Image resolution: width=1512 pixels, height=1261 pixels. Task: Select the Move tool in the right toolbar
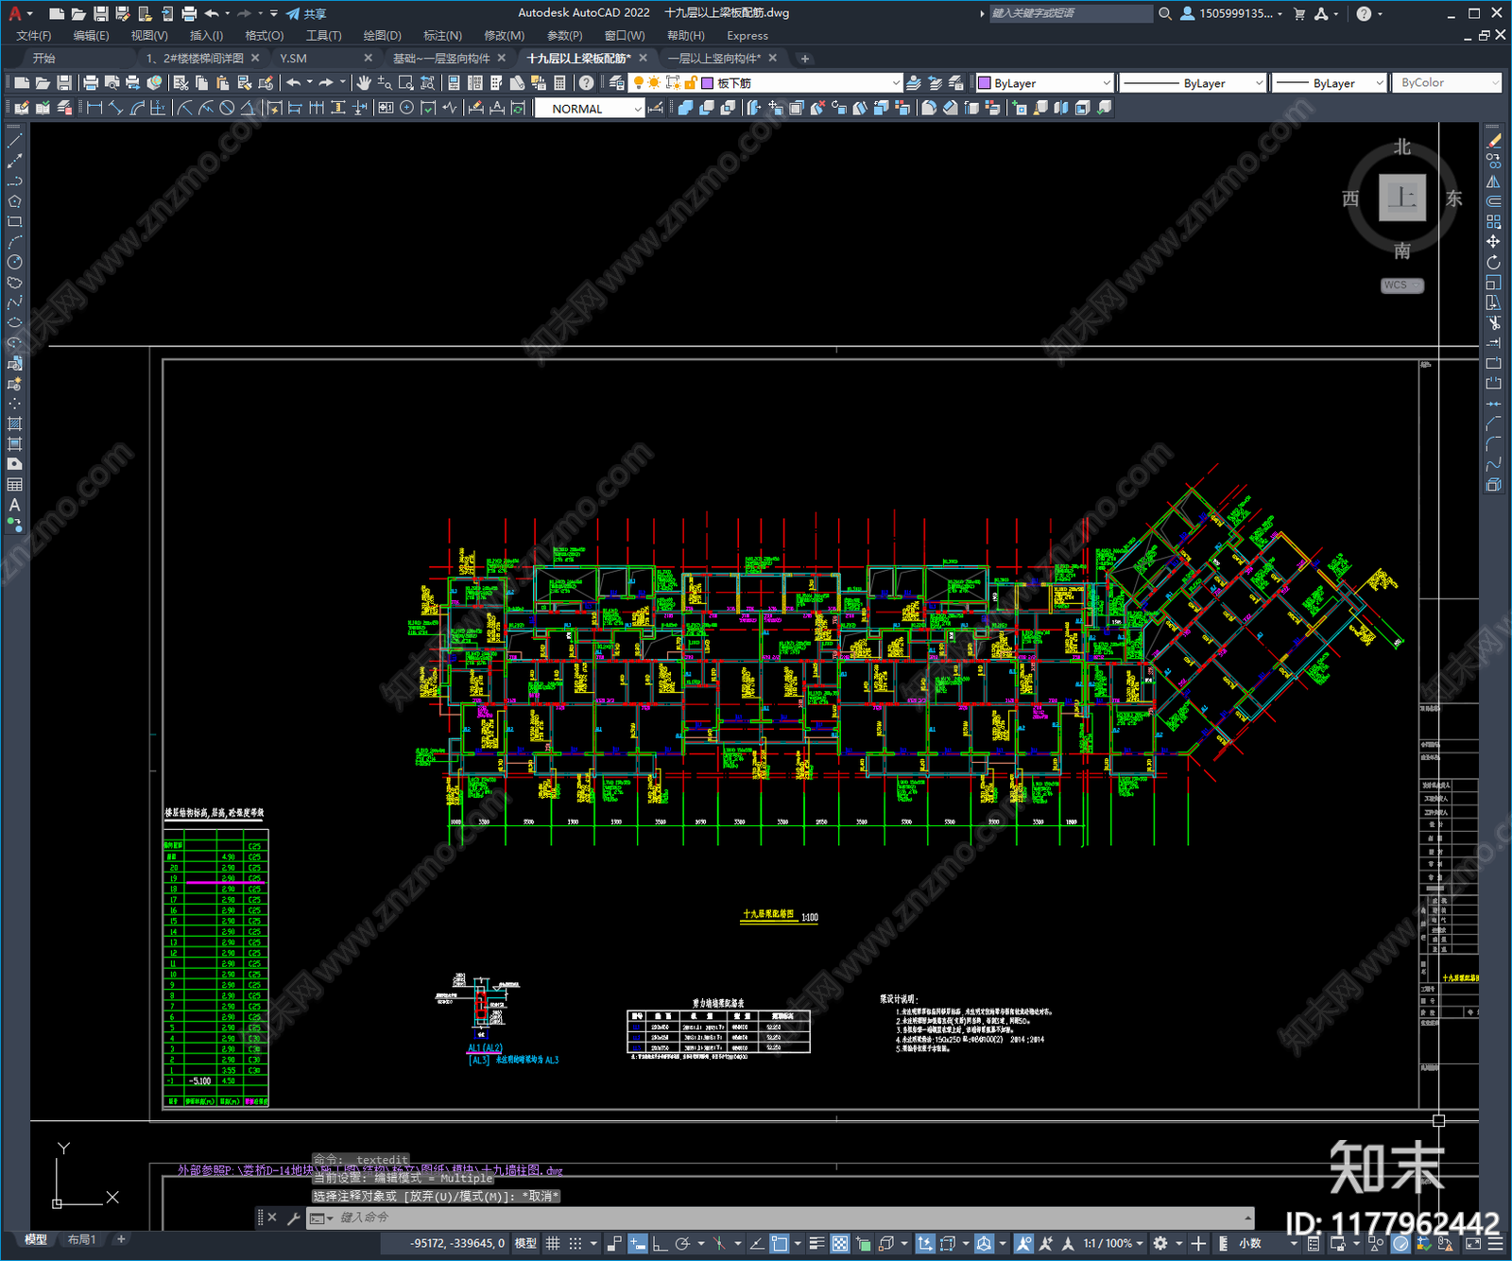coord(1493,242)
